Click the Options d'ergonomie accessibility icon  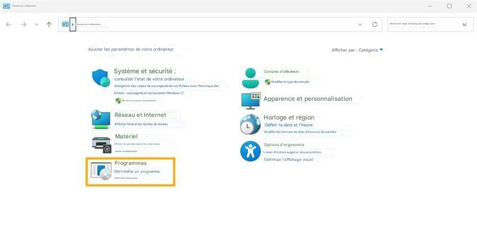[x=250, y=151]
